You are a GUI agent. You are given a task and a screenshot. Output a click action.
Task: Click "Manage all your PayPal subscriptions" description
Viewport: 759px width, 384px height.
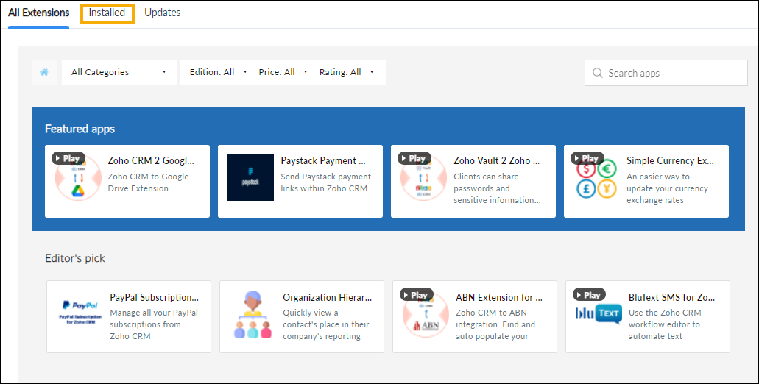click(x=154, y=324)
